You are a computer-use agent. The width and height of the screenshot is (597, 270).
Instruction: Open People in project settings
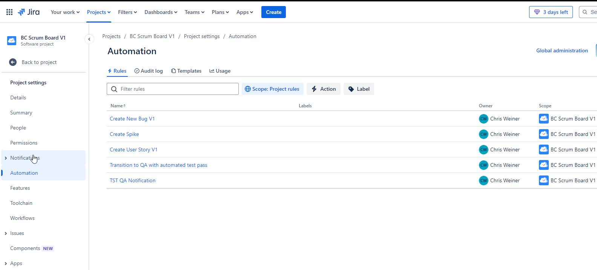tap(18, 128)
